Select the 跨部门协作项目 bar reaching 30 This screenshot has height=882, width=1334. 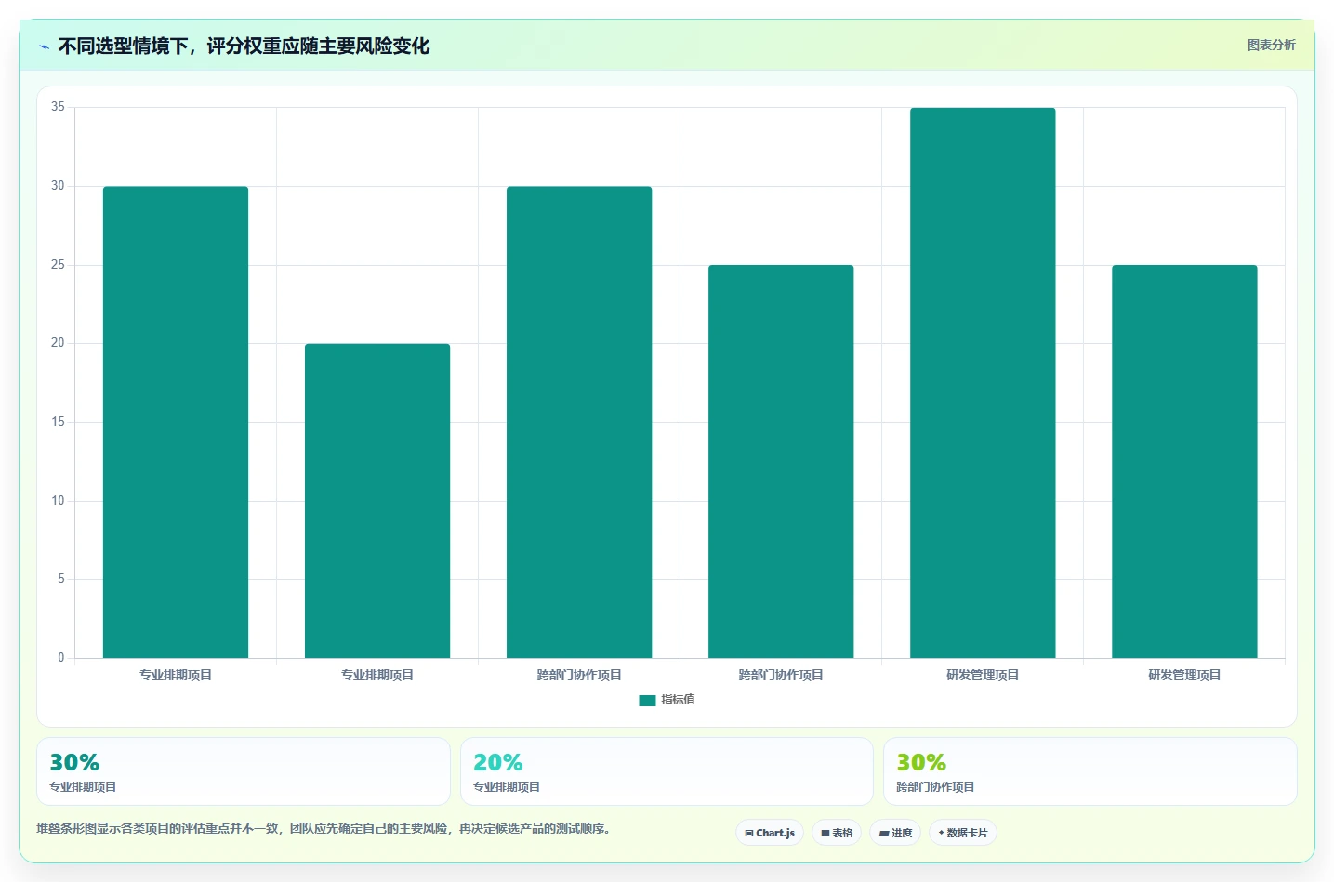click(x=579, y=422)
